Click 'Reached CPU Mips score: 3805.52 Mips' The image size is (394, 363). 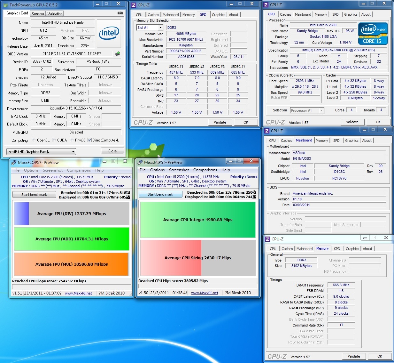(x=173, y=281)
